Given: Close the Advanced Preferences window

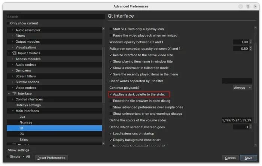Looking at the screenshot, I should point(255,6).
